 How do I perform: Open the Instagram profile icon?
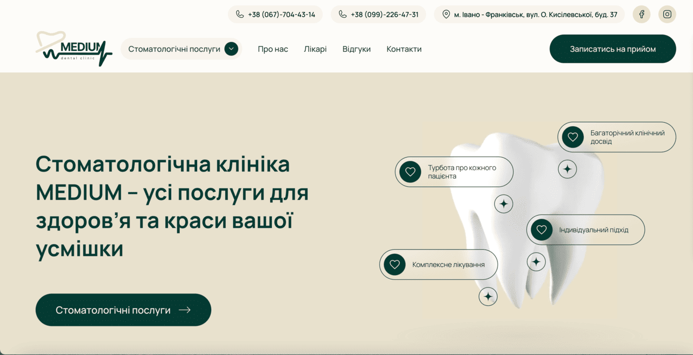(667, 14)
